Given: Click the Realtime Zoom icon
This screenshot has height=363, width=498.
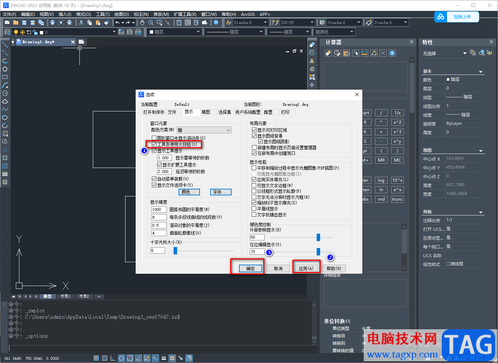Looking at the screenshot, I should 151,22.
